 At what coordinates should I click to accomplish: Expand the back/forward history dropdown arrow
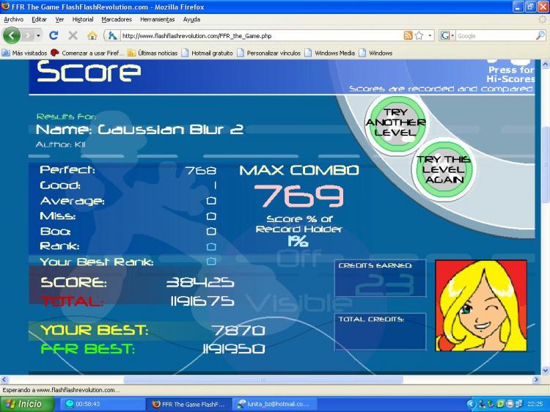[x=37, y=35]
